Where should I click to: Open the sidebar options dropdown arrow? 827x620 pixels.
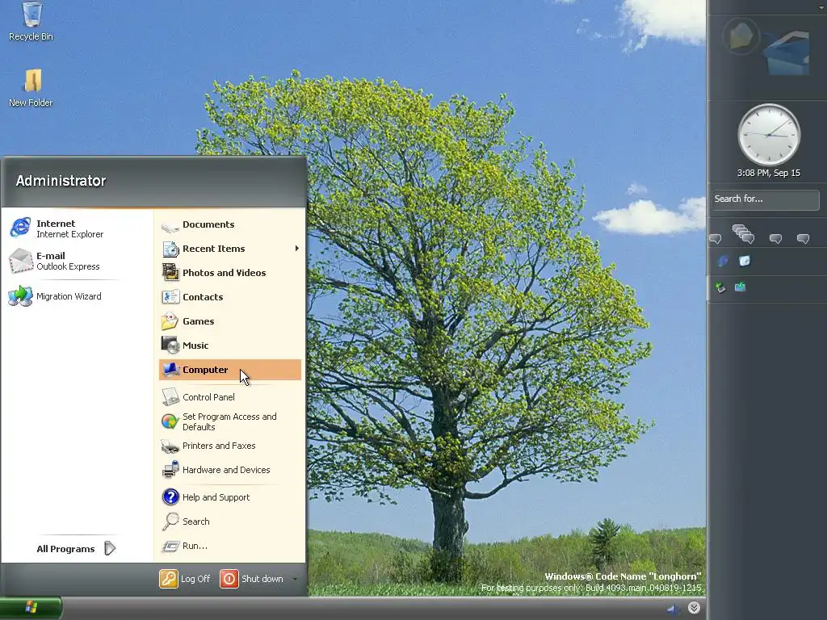click(821, 7)
